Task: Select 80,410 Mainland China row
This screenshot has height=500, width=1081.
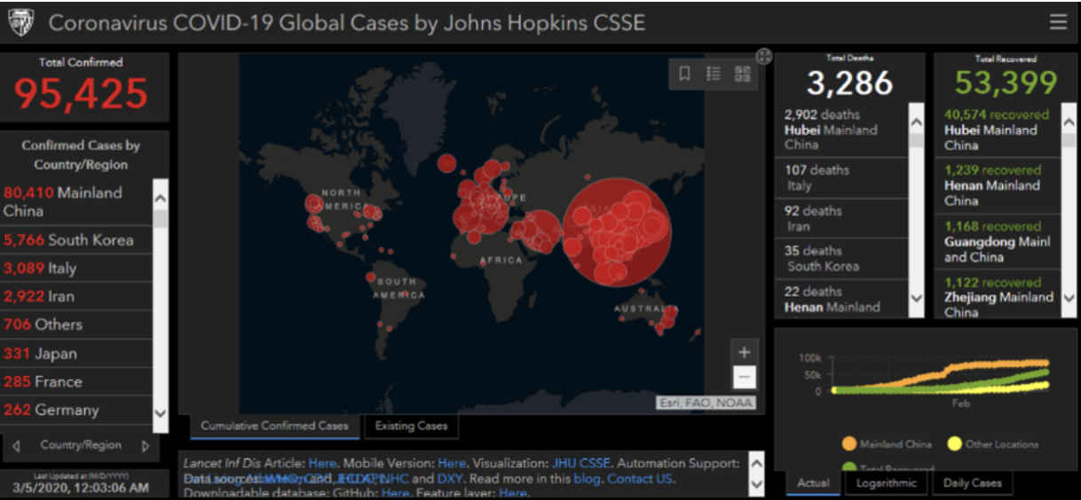Action: pyautogui.click(x=77, y=202)
